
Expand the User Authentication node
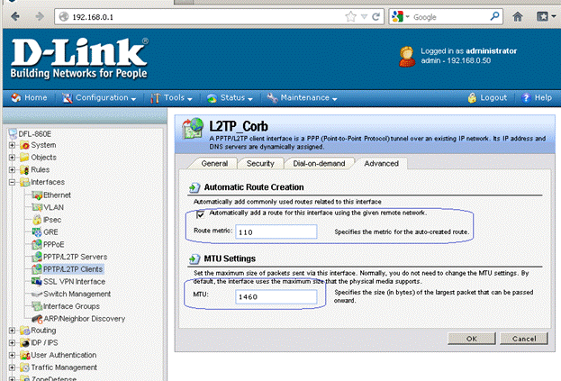(13, 355)
